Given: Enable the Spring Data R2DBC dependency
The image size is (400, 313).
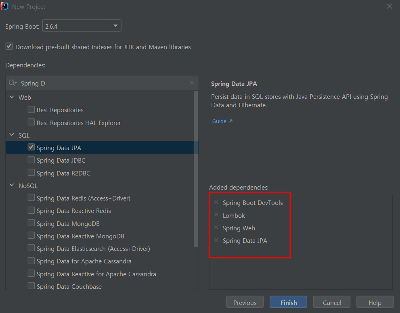Looking at the screenshot, I should click(31, 173).
